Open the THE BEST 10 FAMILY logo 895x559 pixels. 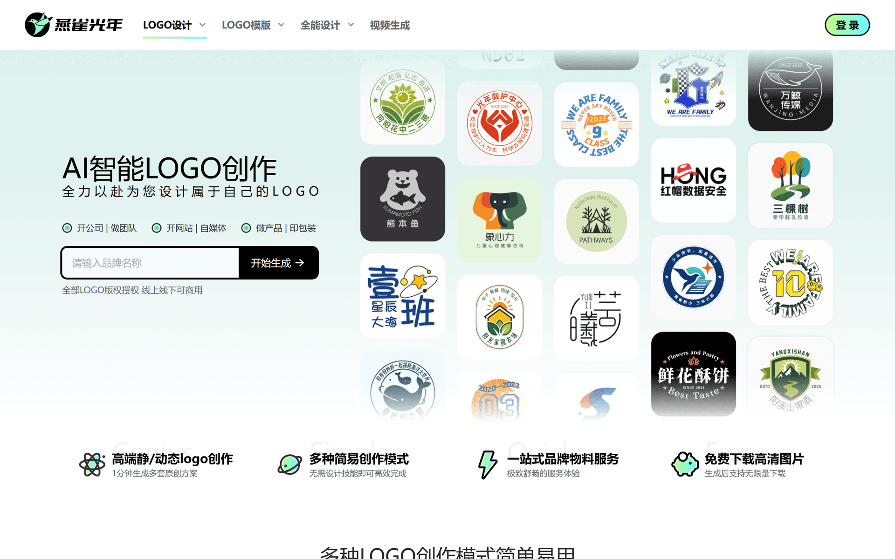(791, 282)
